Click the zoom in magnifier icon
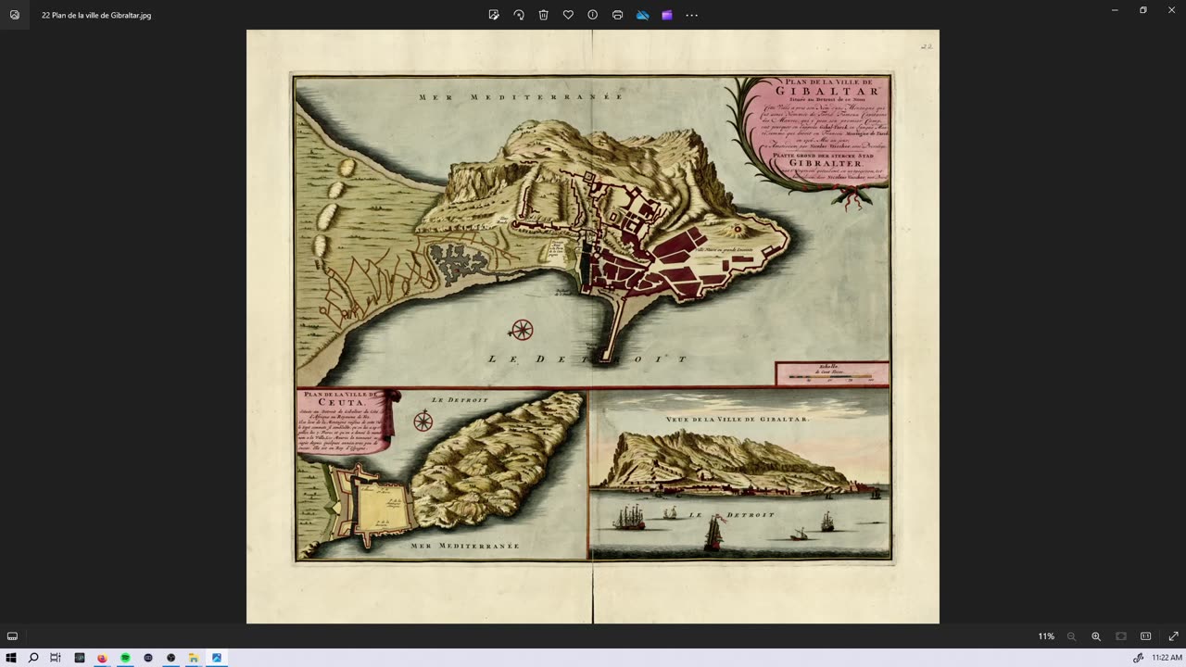 click(1096, 636)
